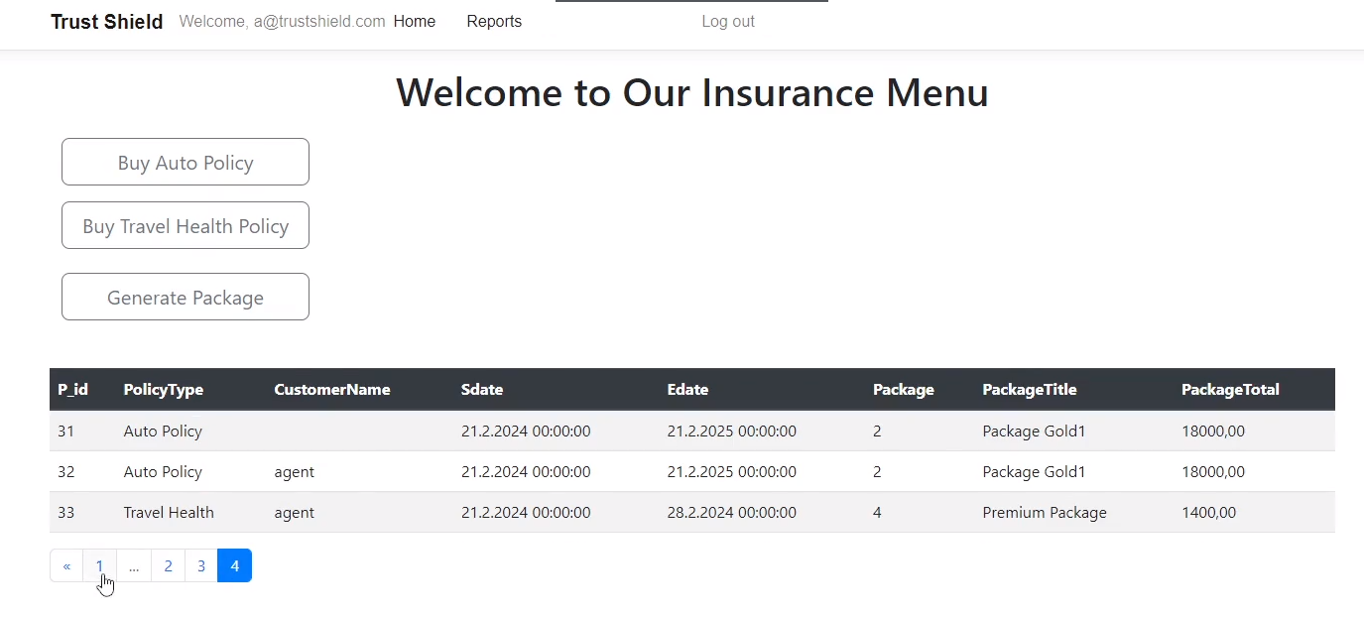Click the welcome a@trustshield.com text

click(282, 22)
